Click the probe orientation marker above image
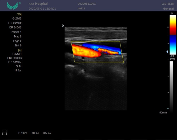Screen dimensions: 177x140 [63, 26]
